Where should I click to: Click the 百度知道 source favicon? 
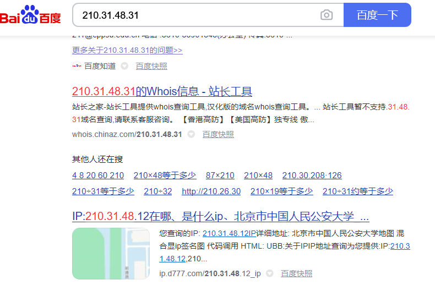77,66
